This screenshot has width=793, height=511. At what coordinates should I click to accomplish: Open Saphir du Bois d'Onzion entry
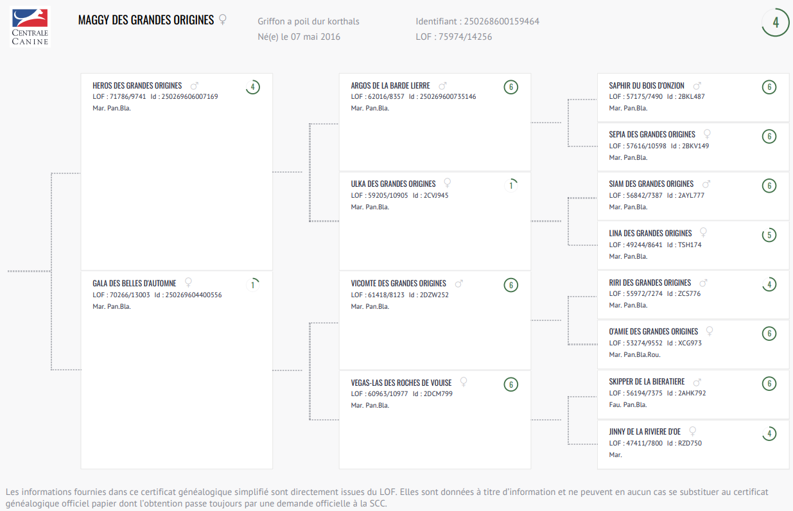point(693,98)
